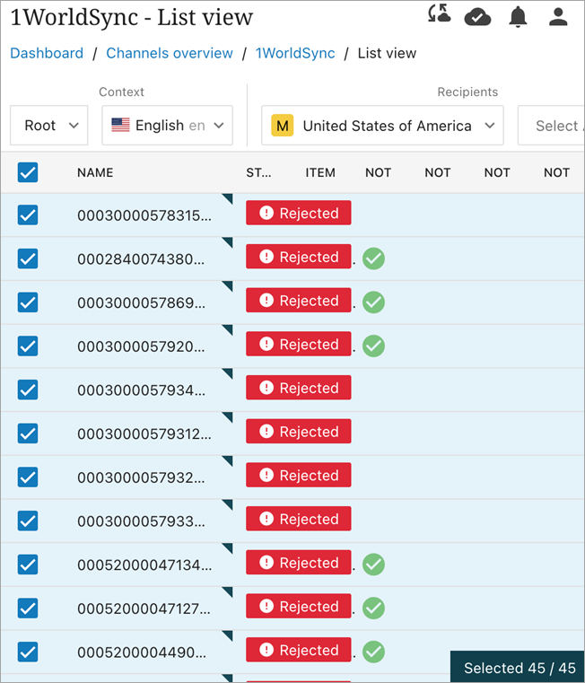
Task: Open the notifications bell
Action: click(519, 16)
